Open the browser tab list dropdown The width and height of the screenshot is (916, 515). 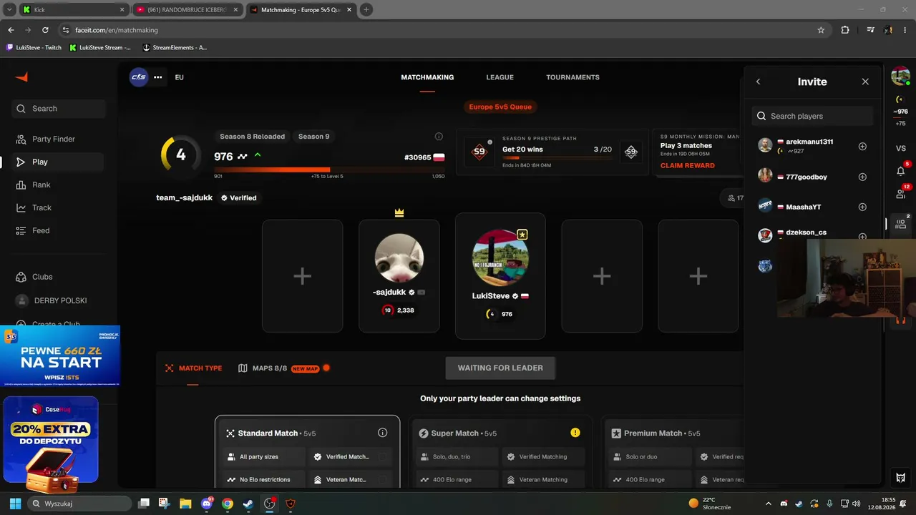(9, 9)
